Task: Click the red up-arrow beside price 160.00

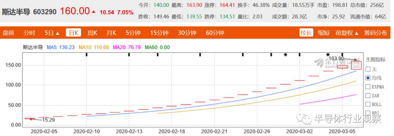Action: pyautogui.click(x=94, y=12)
